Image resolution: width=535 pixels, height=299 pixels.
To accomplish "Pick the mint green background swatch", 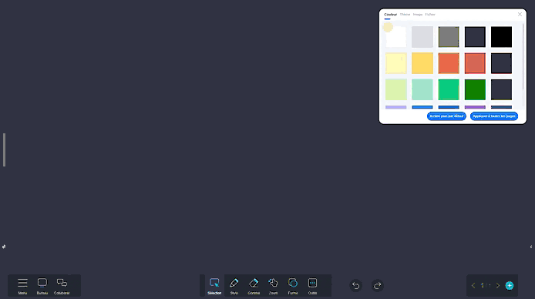I will pos(422,89).
